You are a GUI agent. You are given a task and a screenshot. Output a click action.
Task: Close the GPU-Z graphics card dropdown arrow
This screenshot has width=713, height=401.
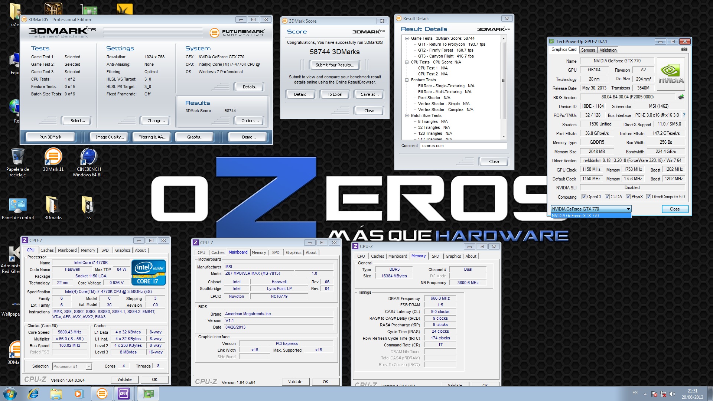click(x=628, y=209)
